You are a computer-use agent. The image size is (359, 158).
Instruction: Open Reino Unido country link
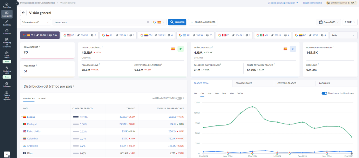33,131
